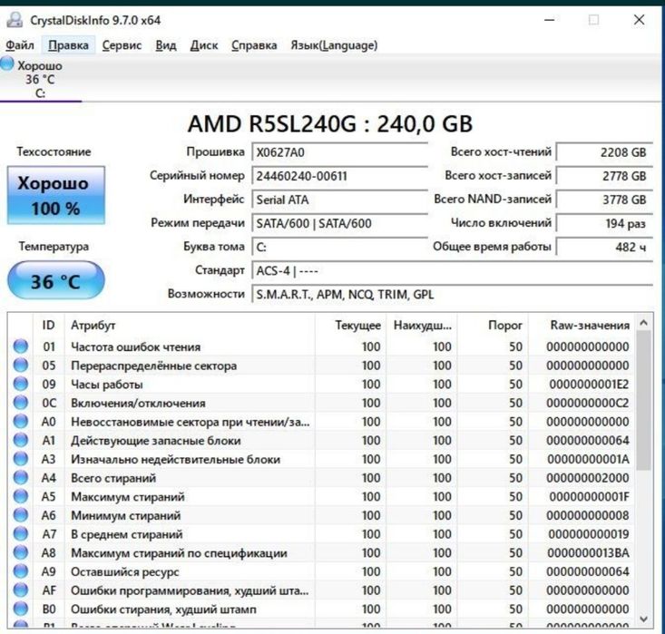Image resolution: width=665 pixels, height=634 pixels.
Task: Click raw value 0000000013BA
Action: pyautogui.click(x=588, y=553)
